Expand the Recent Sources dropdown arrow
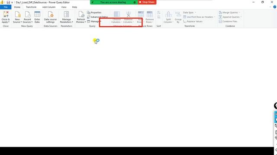 [32, 22]
